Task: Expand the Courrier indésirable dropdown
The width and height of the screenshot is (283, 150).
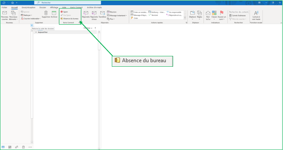Action: 31,19
